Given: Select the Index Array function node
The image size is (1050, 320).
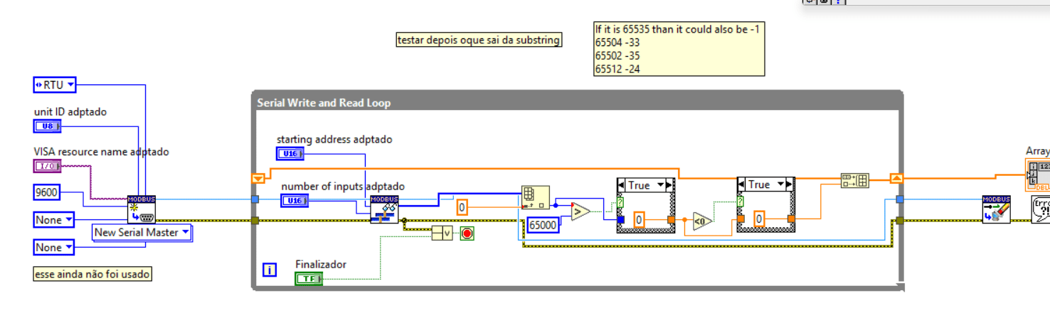Looking at the screenshot, I should click(x=535, y=197).
